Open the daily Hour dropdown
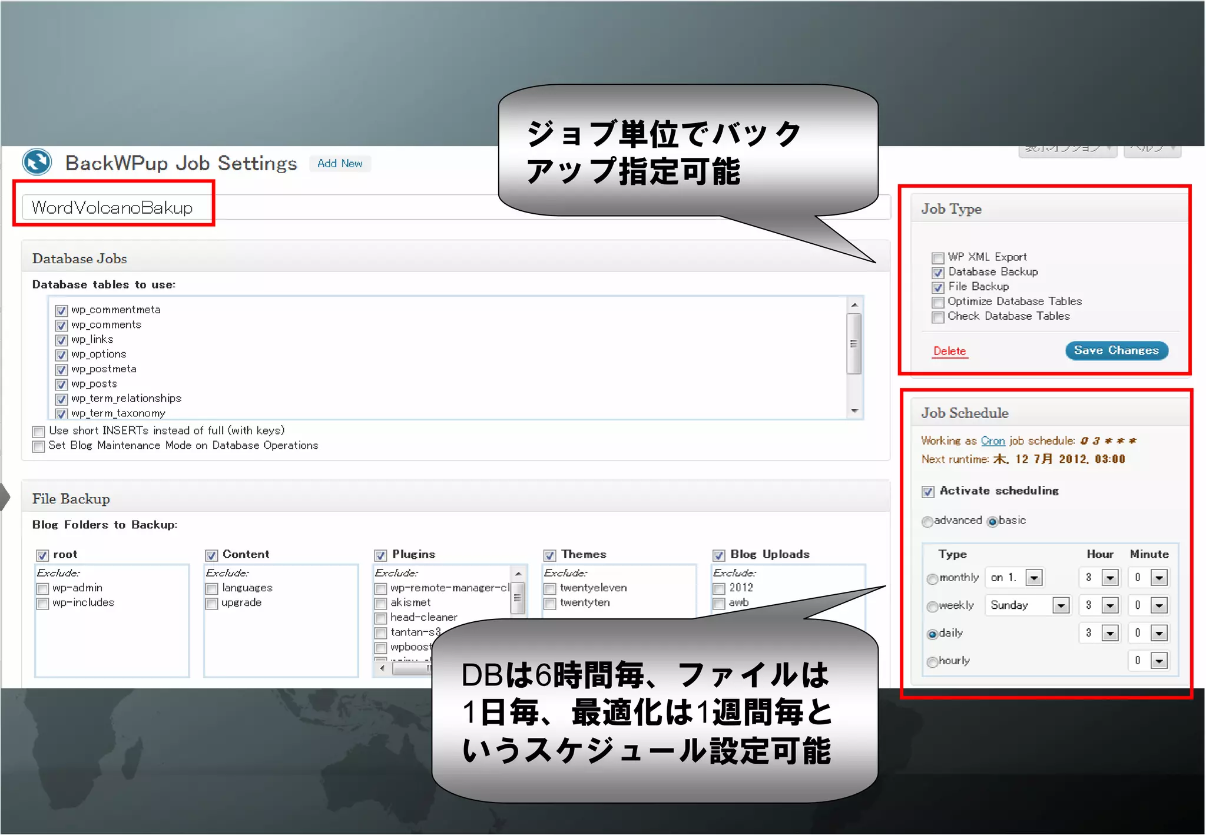1206x835 pixels. point(1099,633)
